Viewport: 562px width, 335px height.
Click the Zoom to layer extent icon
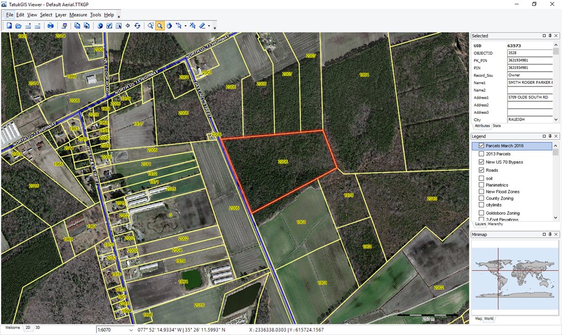[109, 26]
